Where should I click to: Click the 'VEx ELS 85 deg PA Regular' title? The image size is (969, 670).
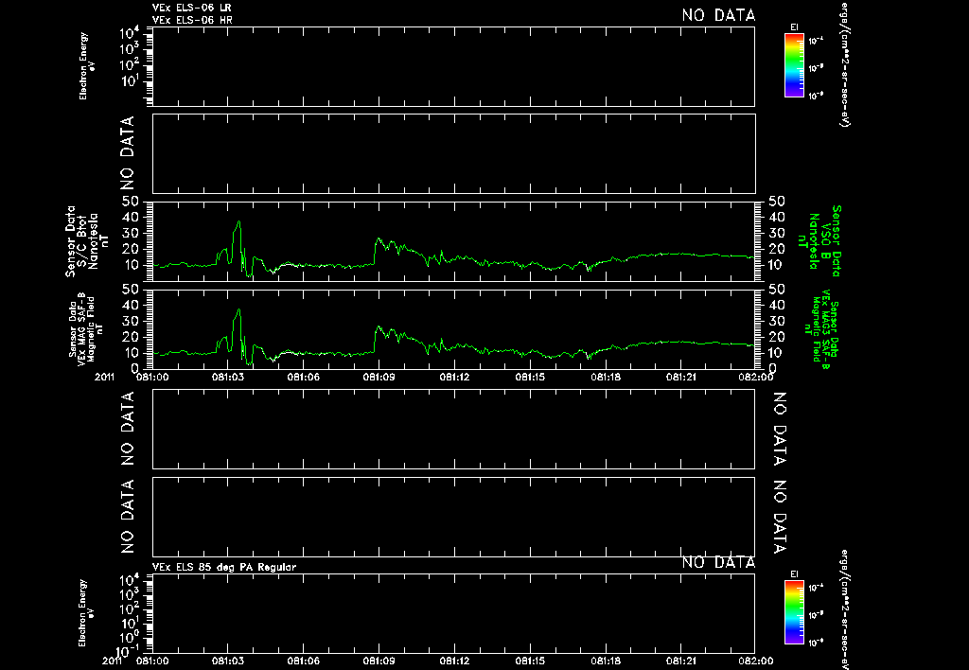pyautogui.click(x=224, y=567)
